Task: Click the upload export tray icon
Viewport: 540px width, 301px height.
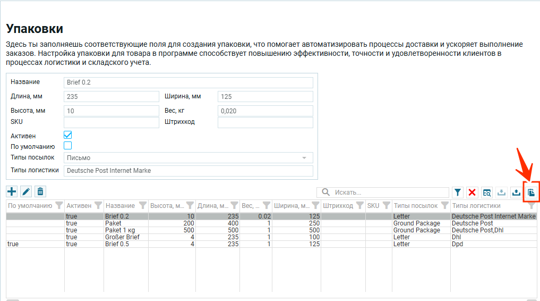Action: [x=516, y=193]
